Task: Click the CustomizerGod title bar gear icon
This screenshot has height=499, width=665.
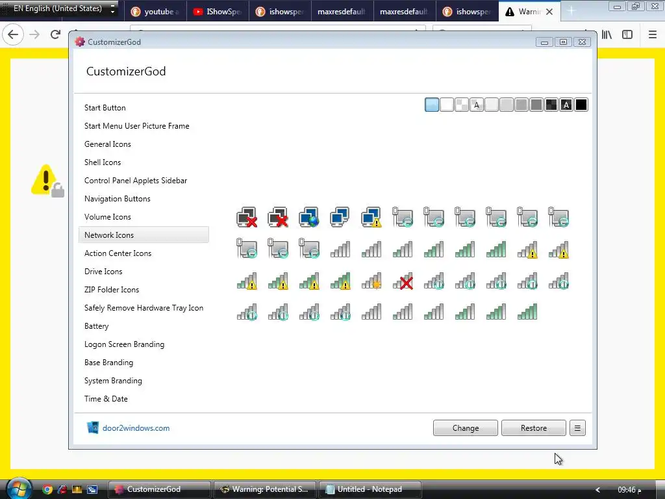Action: [x=79, y=42]
